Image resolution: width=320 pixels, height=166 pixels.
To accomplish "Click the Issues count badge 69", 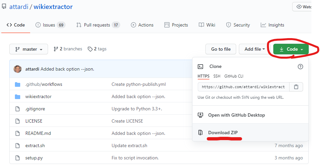I will [61, 25].
